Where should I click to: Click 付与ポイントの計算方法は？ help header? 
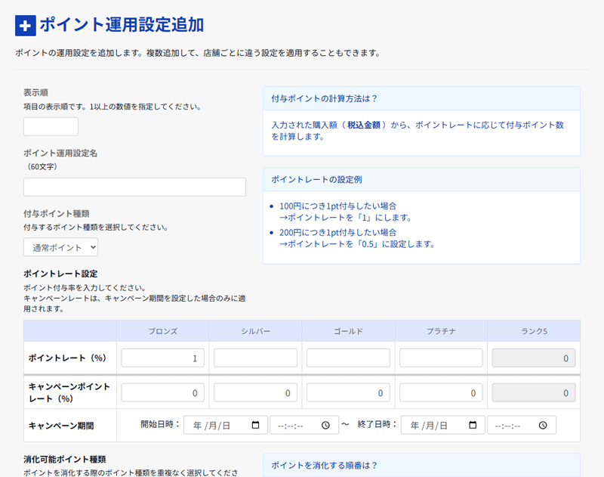pyautogui.click(x=421, y=98)
